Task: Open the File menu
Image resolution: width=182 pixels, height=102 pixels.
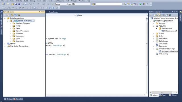Action: (x=2, y=1)
